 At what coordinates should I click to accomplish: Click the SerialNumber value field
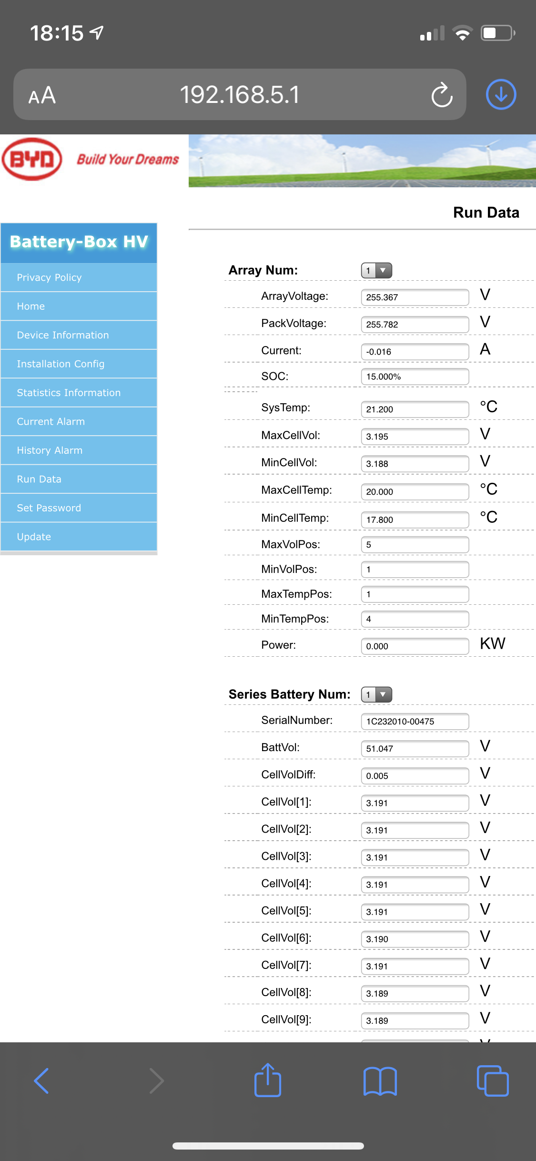coord(415,722)
